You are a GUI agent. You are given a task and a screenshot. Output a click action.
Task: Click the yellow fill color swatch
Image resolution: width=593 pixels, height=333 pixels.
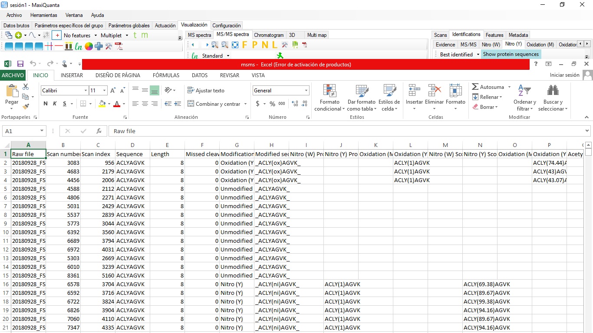pos(102,104)
